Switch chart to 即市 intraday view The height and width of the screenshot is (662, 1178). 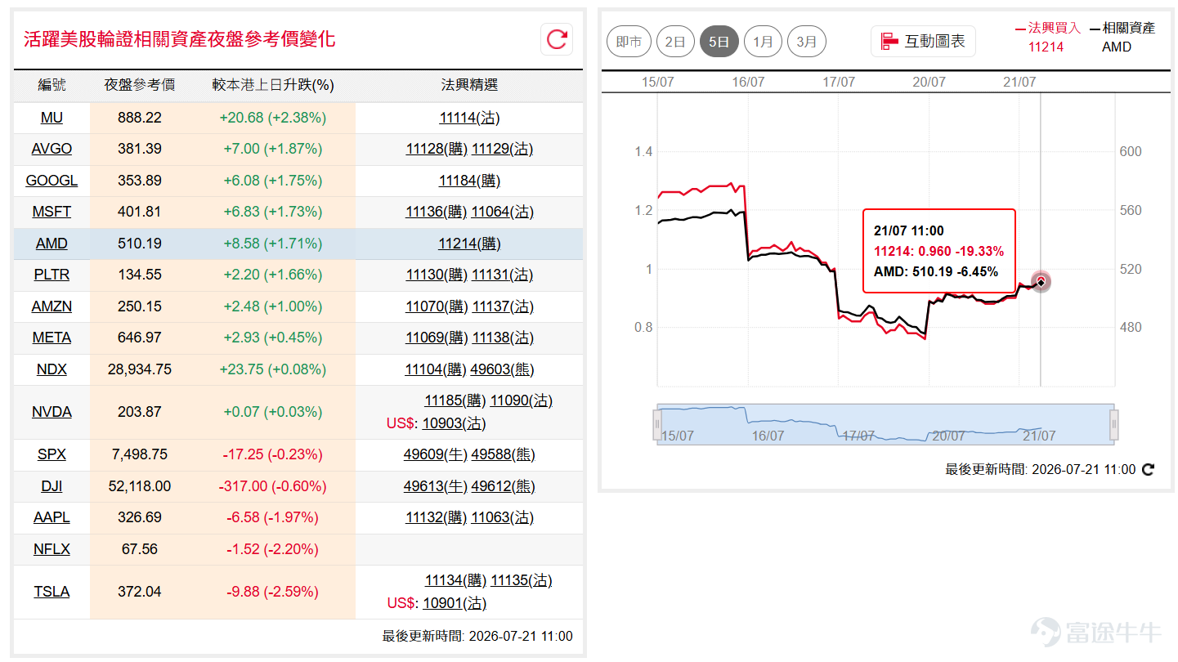(629, 42)
